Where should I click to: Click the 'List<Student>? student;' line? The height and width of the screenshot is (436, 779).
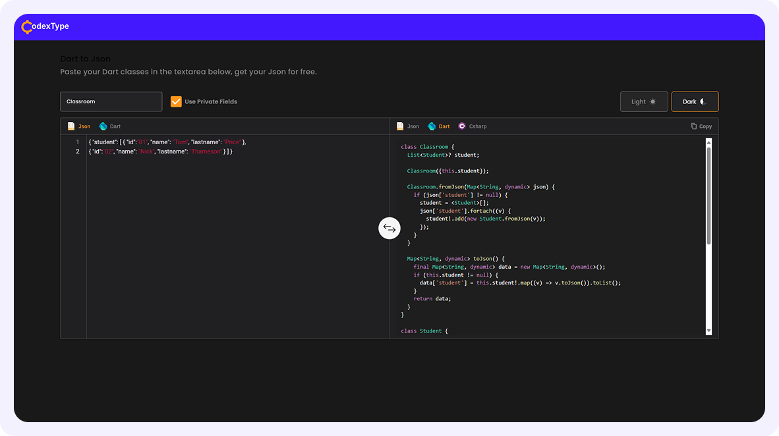pos(443,155)
